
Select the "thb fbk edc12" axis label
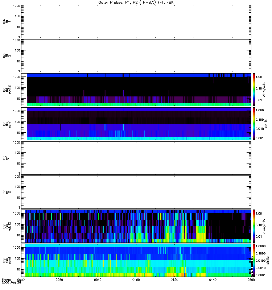[x=7, y=90]
